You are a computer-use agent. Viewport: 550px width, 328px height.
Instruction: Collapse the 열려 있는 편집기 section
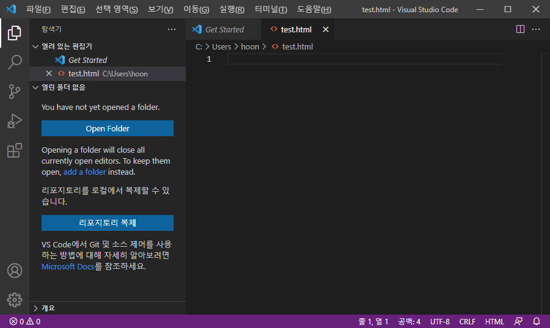tap(35, 46)
